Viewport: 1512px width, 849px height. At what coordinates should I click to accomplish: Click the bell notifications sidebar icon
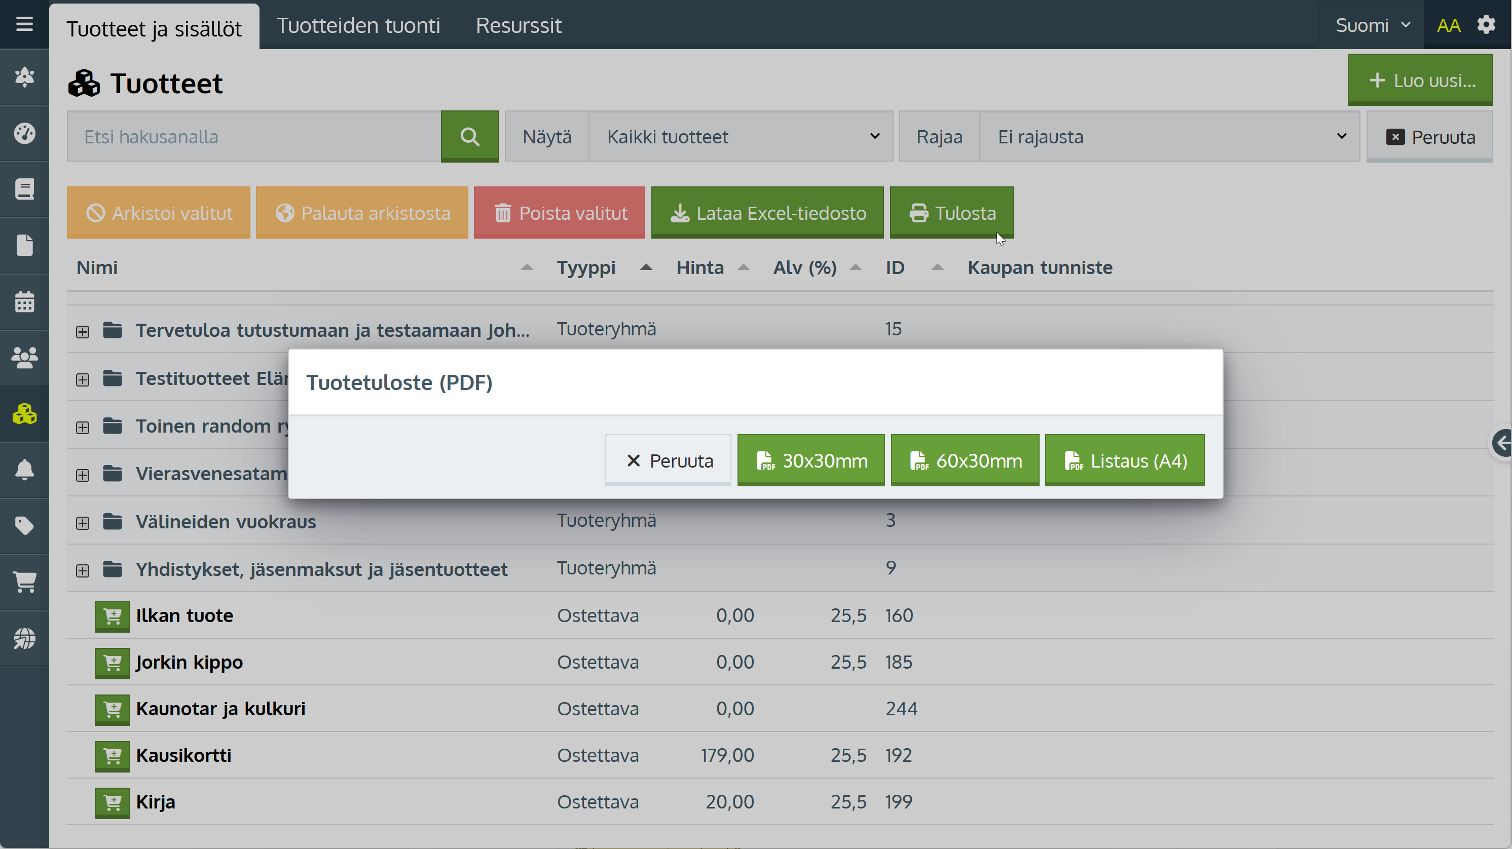click(x=24, y=470)
